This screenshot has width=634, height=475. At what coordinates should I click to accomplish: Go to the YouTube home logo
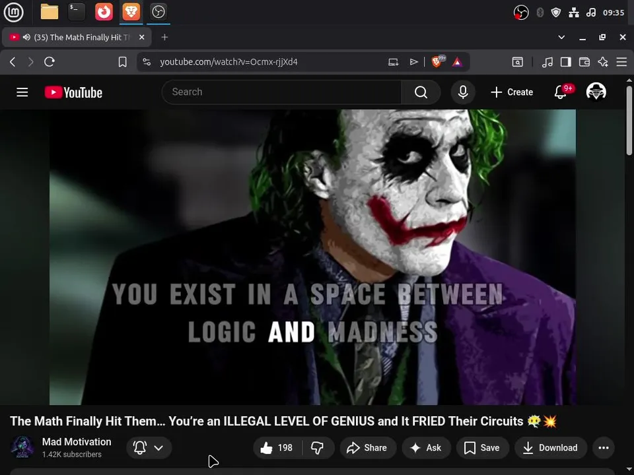coord(73,92)
